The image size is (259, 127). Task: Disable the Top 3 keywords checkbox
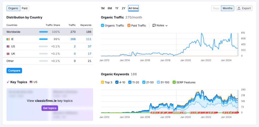[x=102, y=82]
